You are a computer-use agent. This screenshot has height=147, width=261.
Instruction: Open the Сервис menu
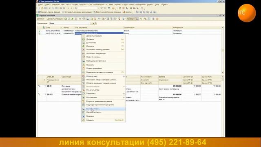pos(150,4)
